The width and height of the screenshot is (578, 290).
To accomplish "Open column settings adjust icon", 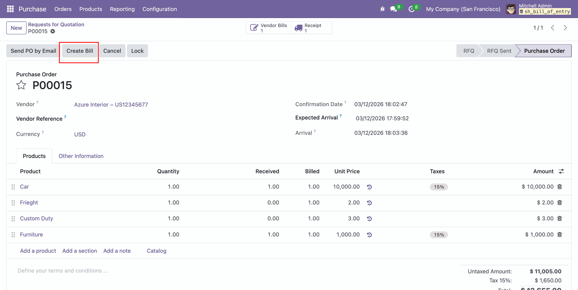I will [x=561, y=171].
